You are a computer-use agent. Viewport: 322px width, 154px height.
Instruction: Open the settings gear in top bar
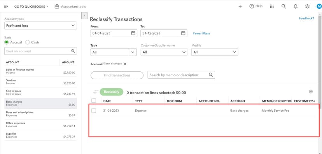(307, 6)
